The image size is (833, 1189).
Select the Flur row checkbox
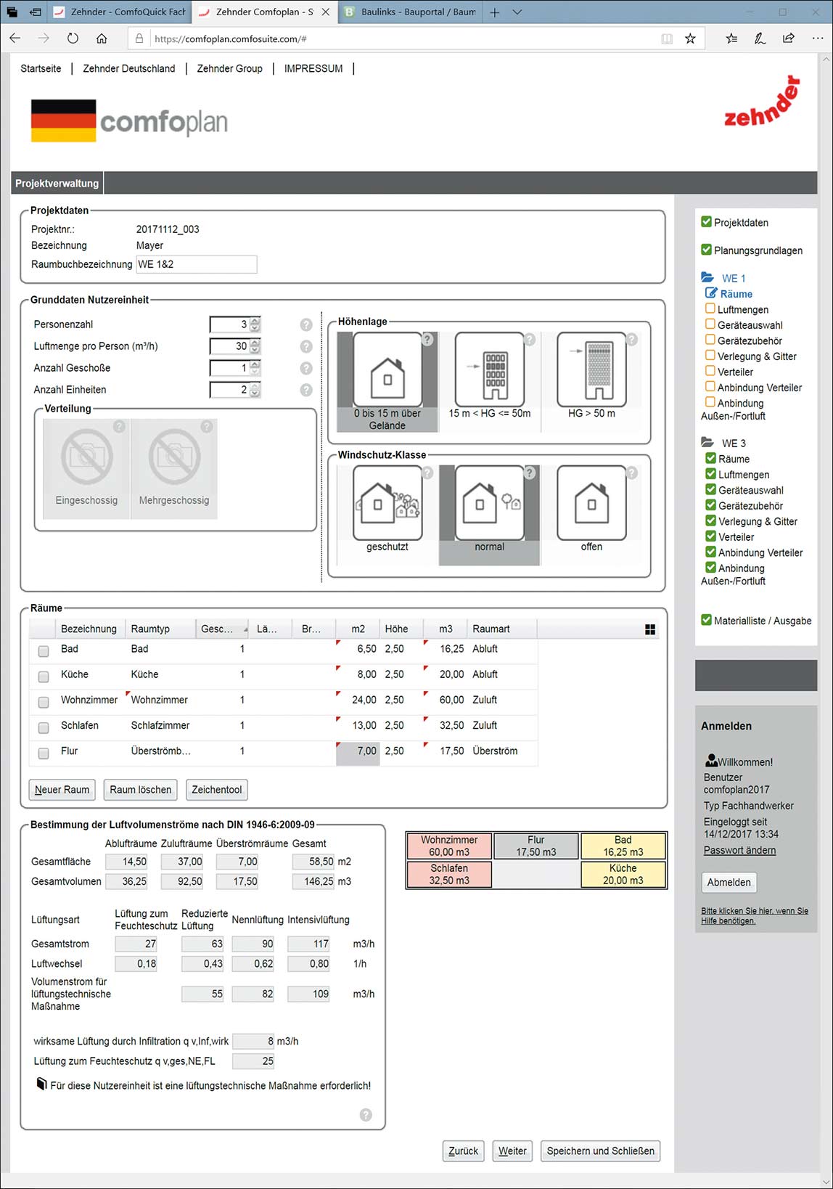[44, 753]
